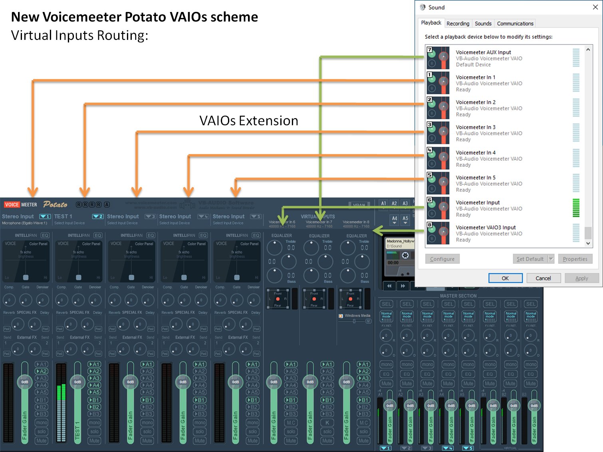The height and width of the screenshot is (452, 603).
Task: Enable mono on the A1 master bus
Action: [x=387, y=365]
